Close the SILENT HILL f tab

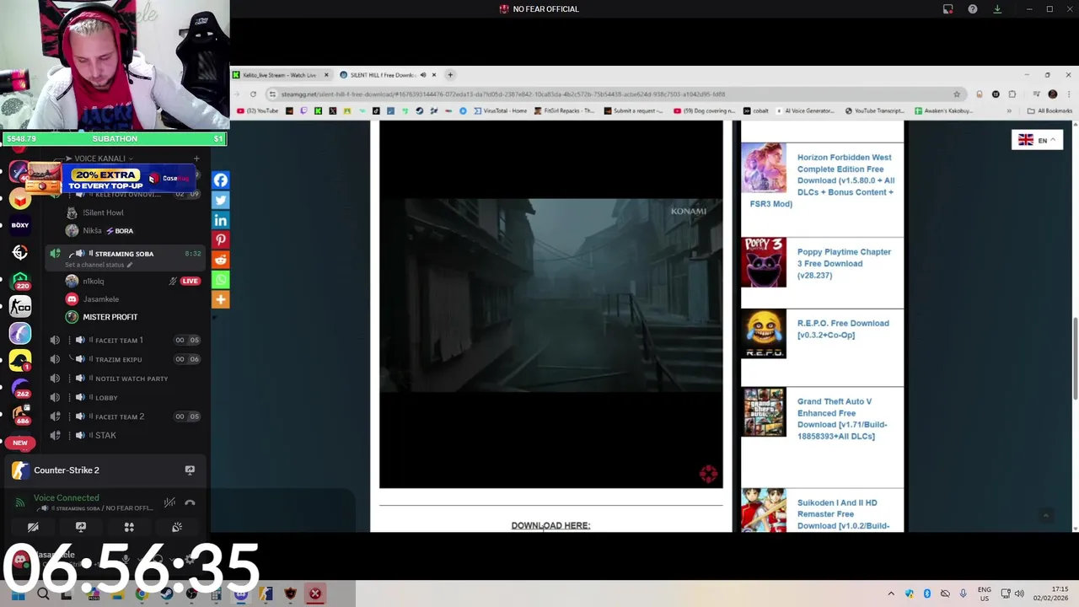[434, 75]
